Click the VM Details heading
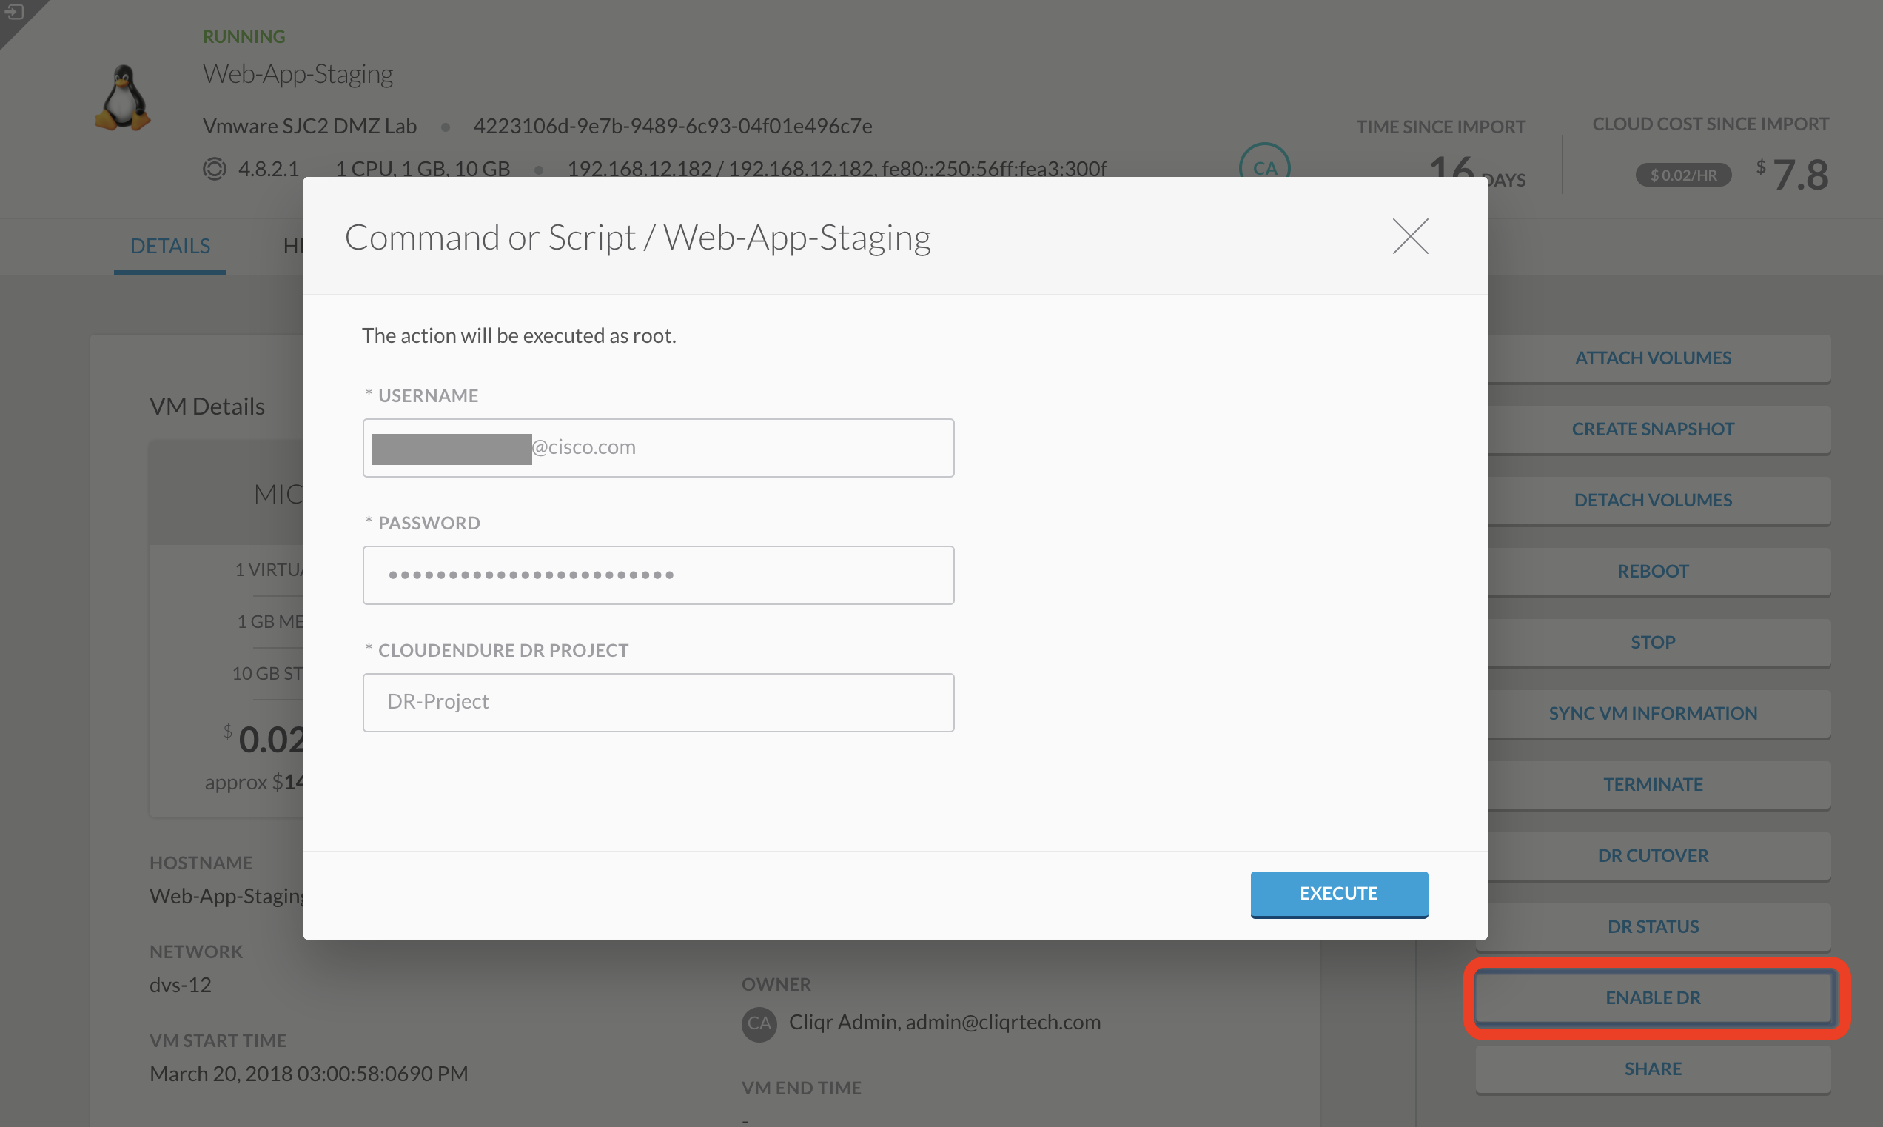The height and width of the screenshot is (1127, 1883). pos(207,407)
